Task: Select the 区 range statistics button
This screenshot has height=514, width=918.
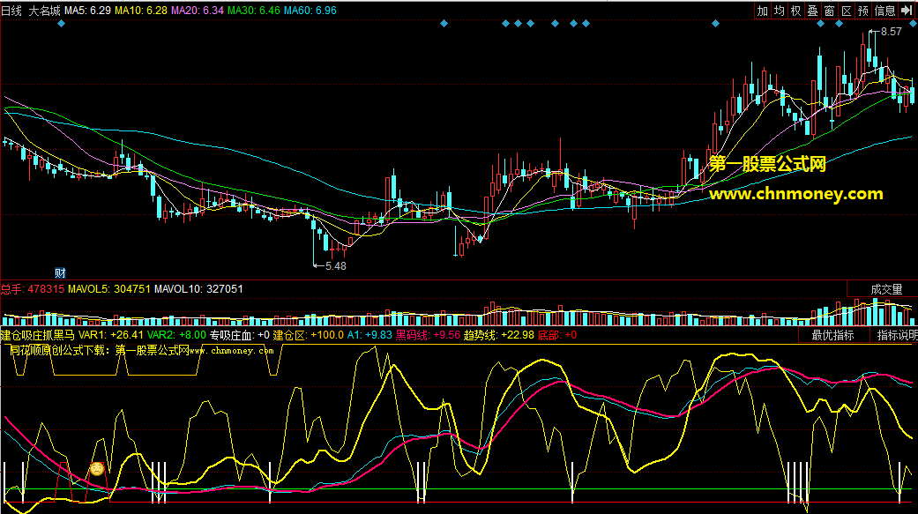Action: click(x=847, y=11)
